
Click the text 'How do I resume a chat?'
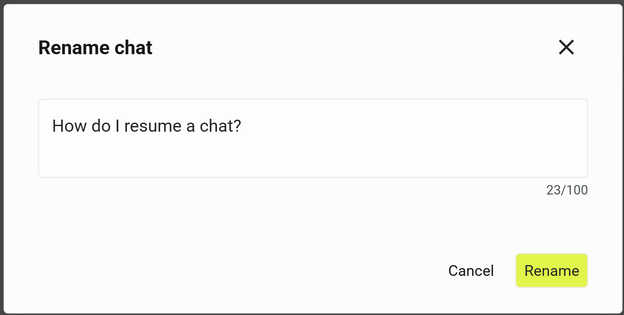click(x=147, y=126)
